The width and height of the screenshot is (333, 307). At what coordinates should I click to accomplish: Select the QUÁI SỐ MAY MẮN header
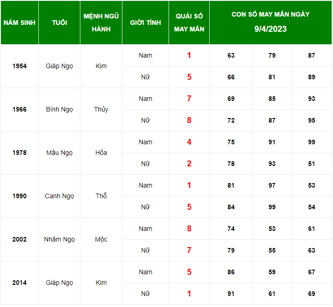click(189, 23)
